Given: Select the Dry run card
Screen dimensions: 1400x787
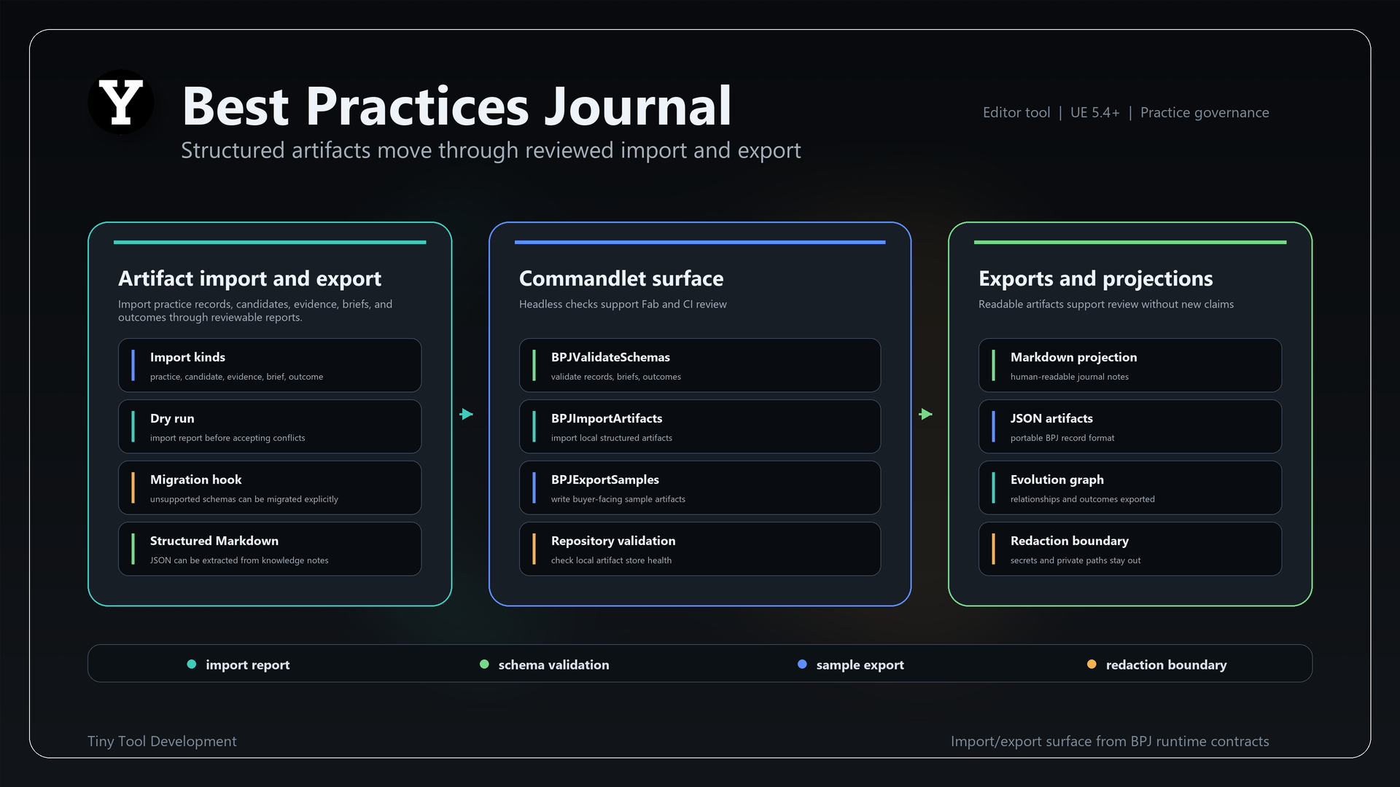Looking at the screenshot, I should pos(270,426).
